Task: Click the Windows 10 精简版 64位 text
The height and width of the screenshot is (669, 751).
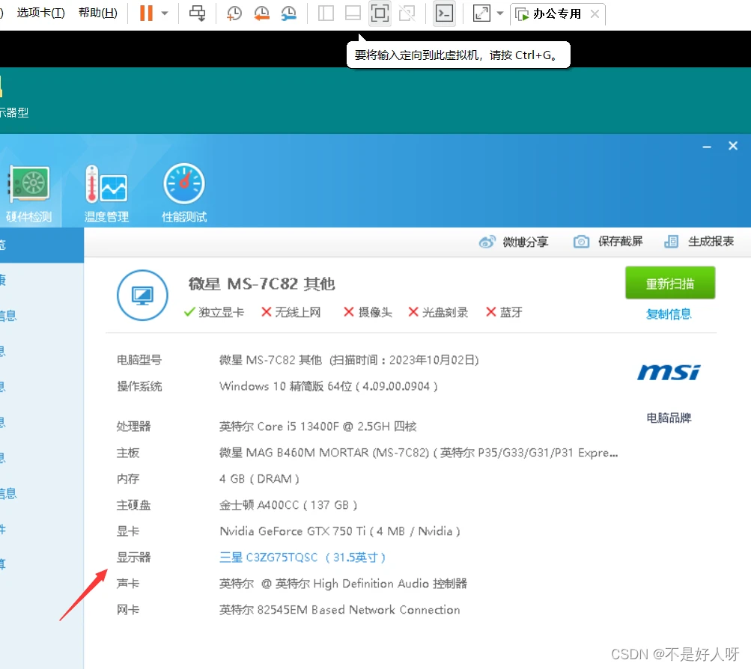Action: tap(328, 386)
